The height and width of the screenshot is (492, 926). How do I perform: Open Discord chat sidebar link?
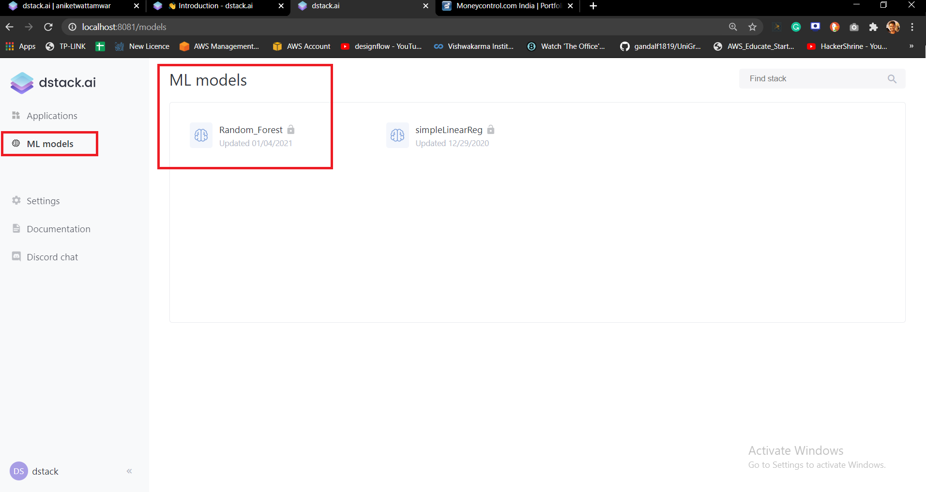52,257
